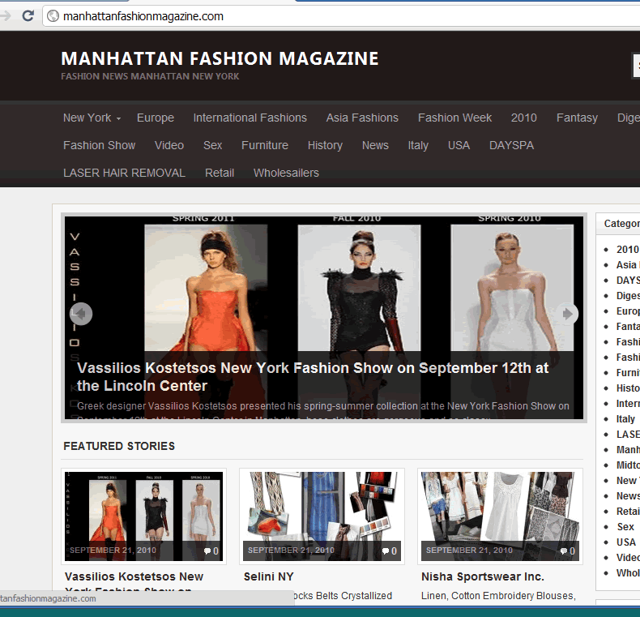Screen dimensions: 640x617
Task: Click the address bar URL field
Action: (341, 16)
